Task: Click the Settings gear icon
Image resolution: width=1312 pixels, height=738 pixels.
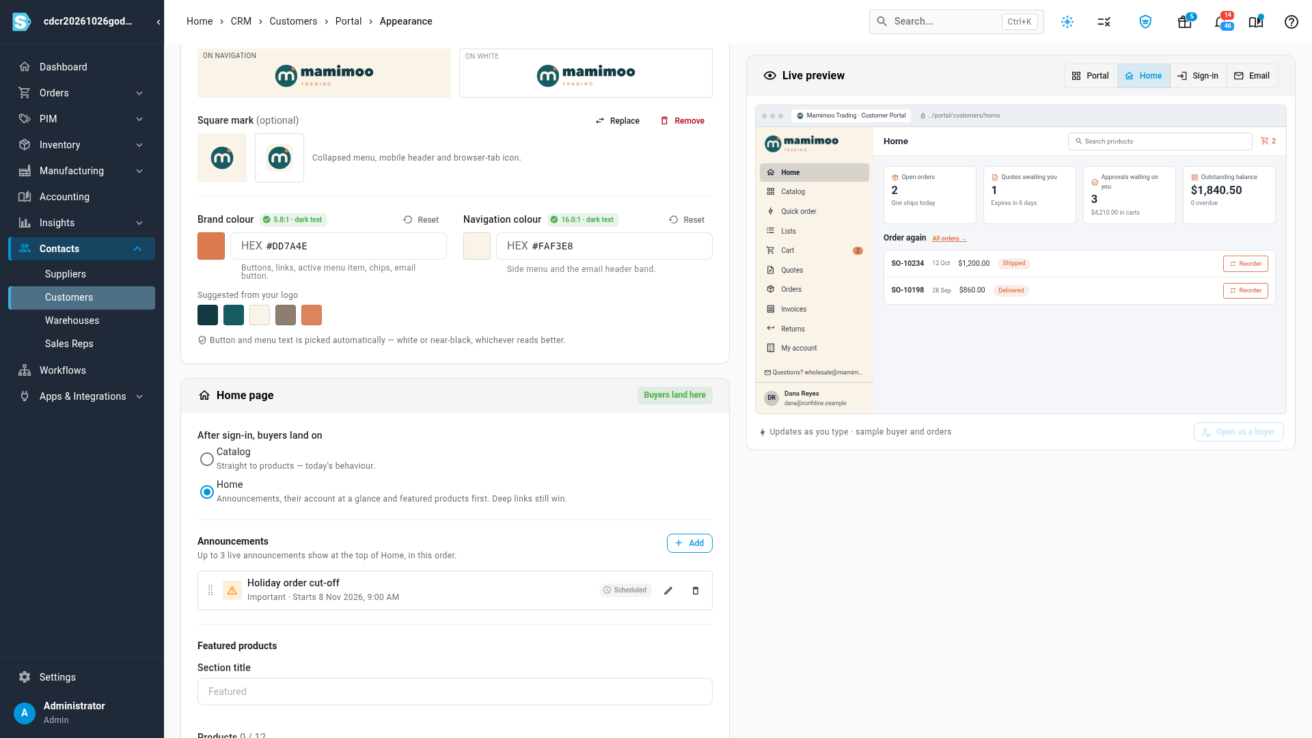Action: tap(25, 677)
